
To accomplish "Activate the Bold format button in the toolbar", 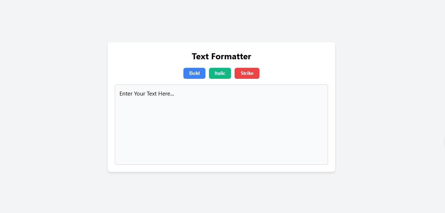I will [x=194, y=73].
